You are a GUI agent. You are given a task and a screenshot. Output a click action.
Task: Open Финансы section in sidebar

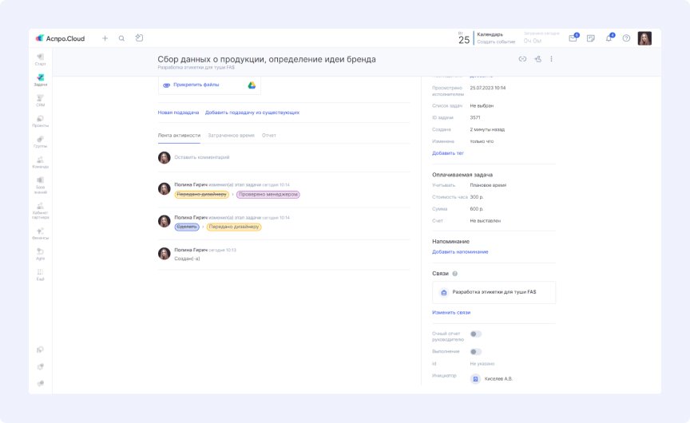click(x=40, y=234)
